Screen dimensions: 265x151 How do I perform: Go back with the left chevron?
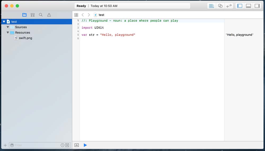83,15
